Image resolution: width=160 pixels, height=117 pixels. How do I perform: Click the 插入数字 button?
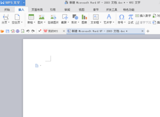143,16
